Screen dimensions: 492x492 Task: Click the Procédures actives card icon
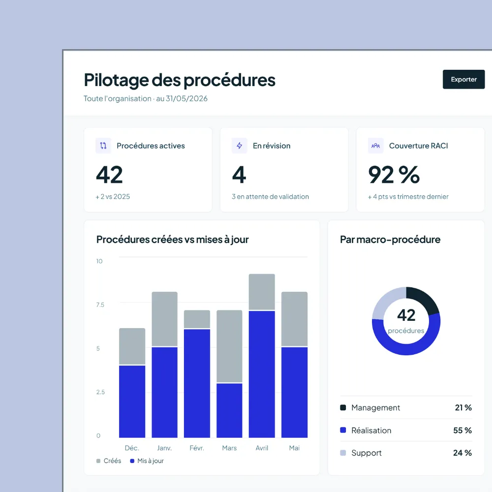[x=103, y=146]
